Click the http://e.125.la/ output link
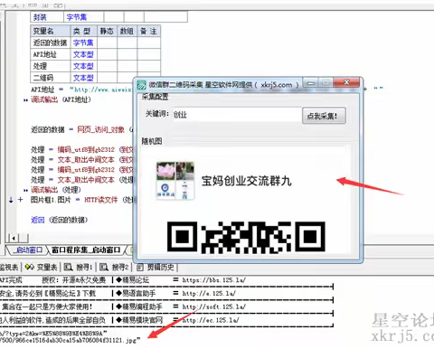Image resolution: width=434 pixels, height=349 pixels. pyautogui.click(x=209, y=293)
